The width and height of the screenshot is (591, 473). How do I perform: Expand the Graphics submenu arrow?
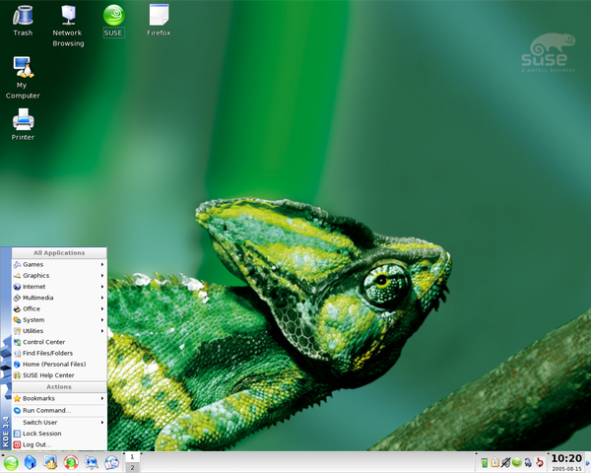click(102, 276)
